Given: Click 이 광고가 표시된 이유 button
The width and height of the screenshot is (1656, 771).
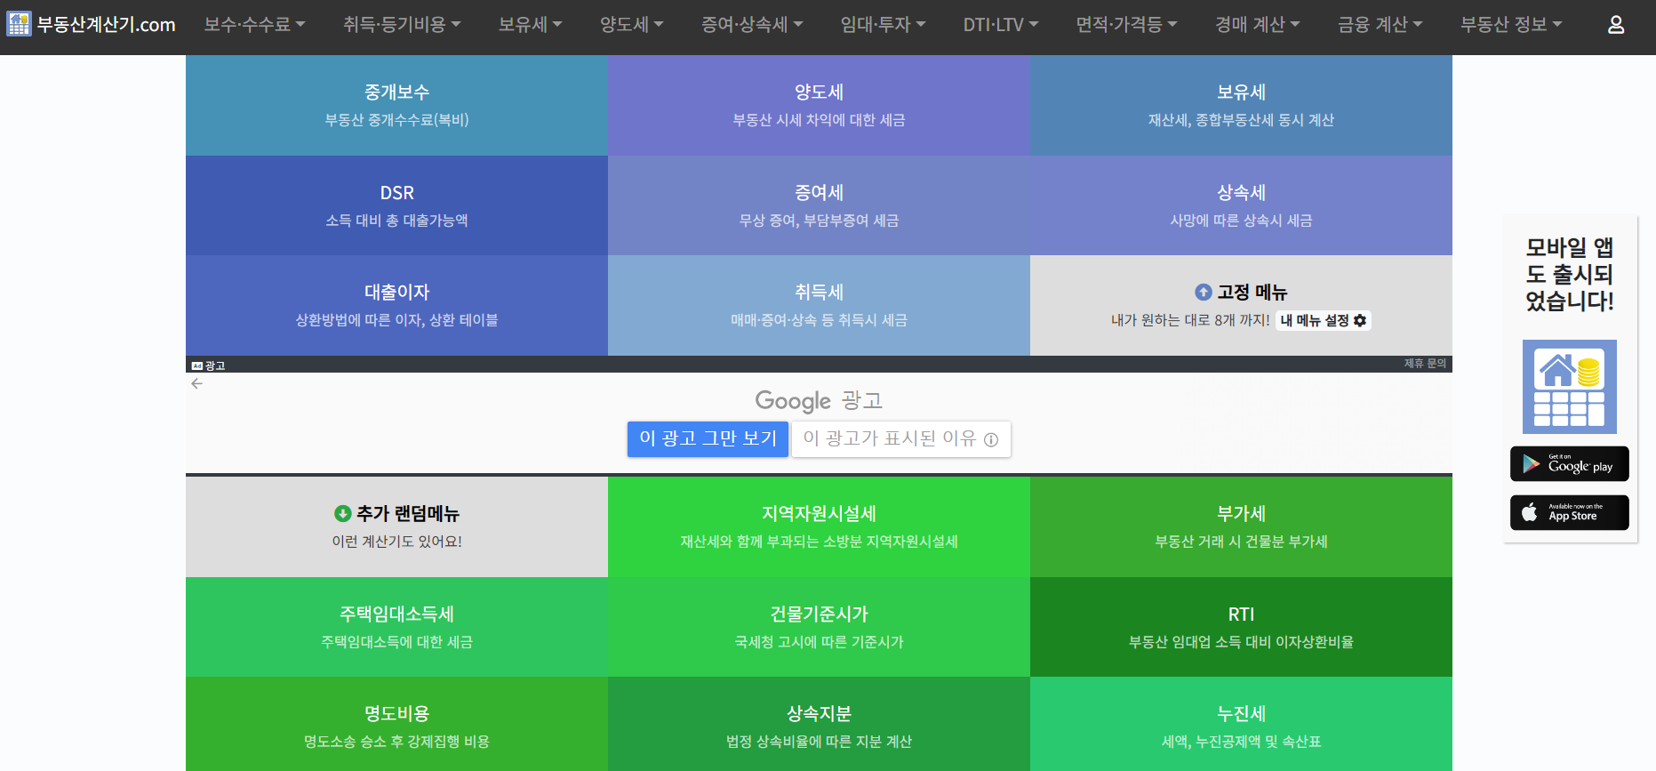Looking at the screenshot, I should pyautogui.click(x=901, y=438).
